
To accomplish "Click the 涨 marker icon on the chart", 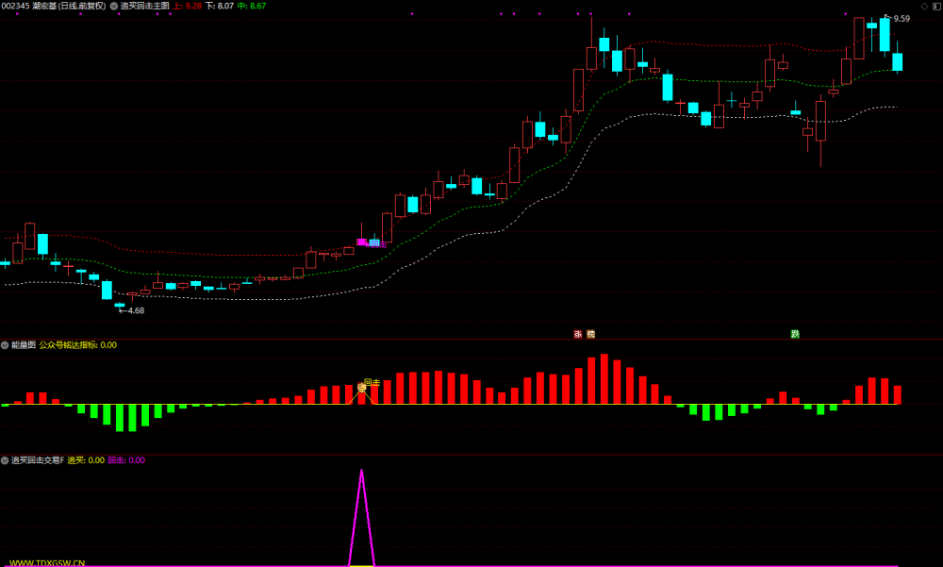I will tap(578, 334).
